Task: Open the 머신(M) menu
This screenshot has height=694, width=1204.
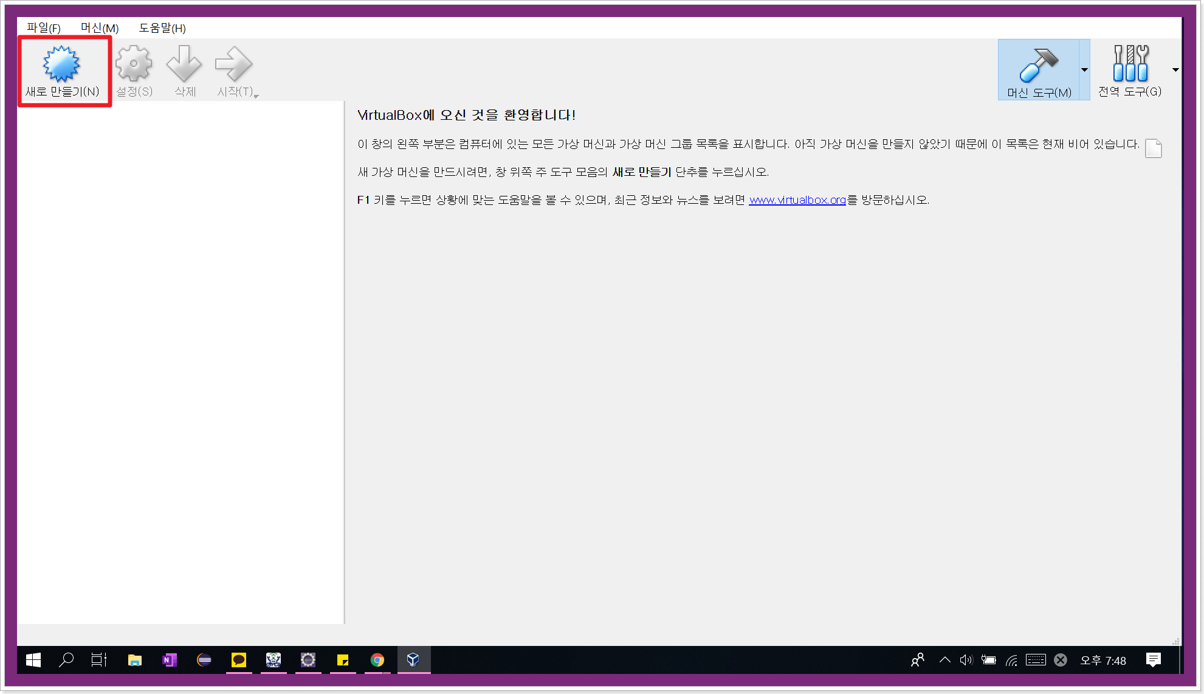Action: point(100,28)
